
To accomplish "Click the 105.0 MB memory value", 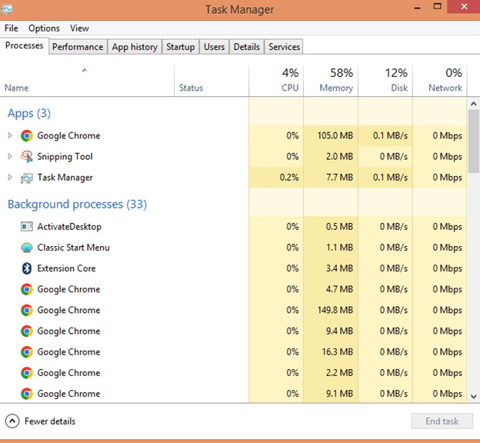I will 335,135.
